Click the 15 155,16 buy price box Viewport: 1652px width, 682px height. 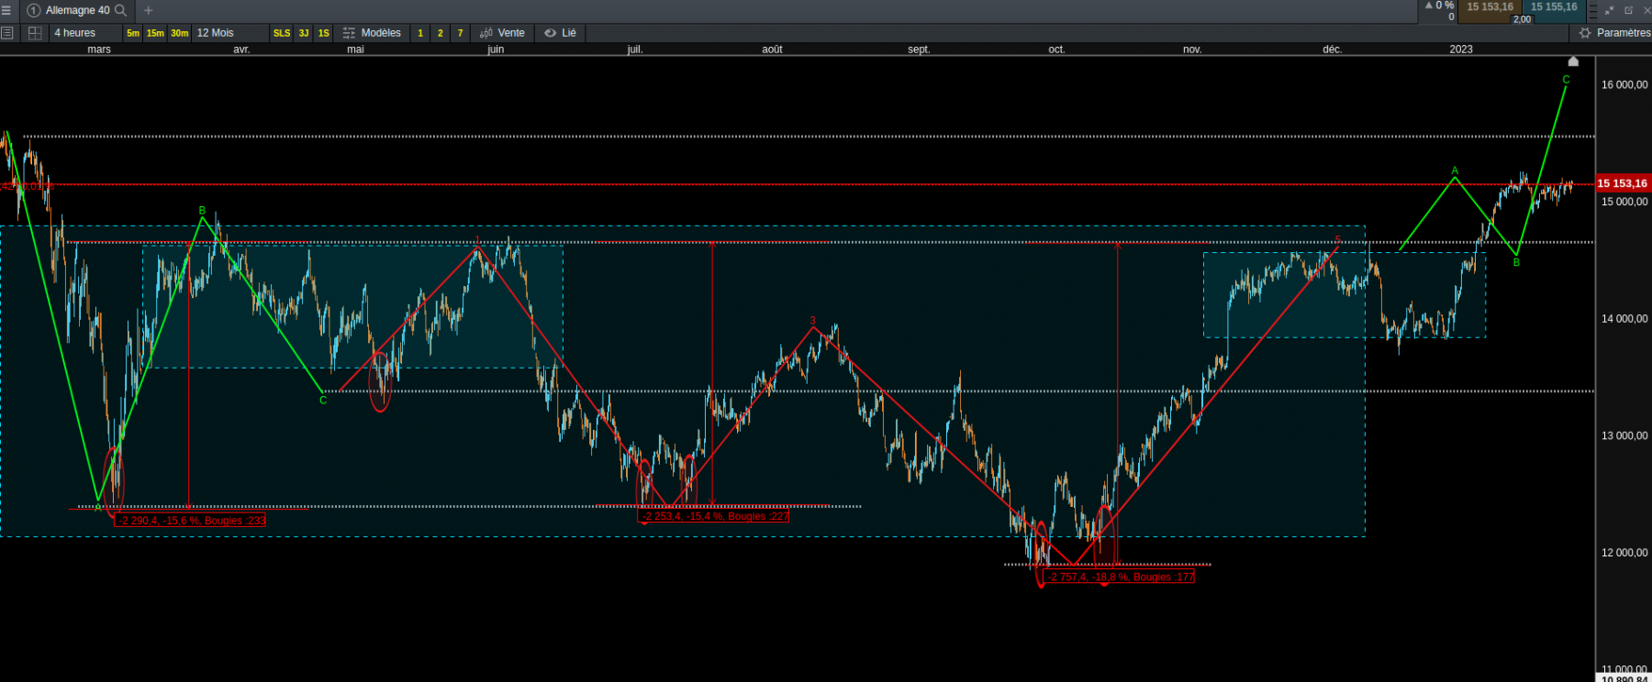point(1554,11)
